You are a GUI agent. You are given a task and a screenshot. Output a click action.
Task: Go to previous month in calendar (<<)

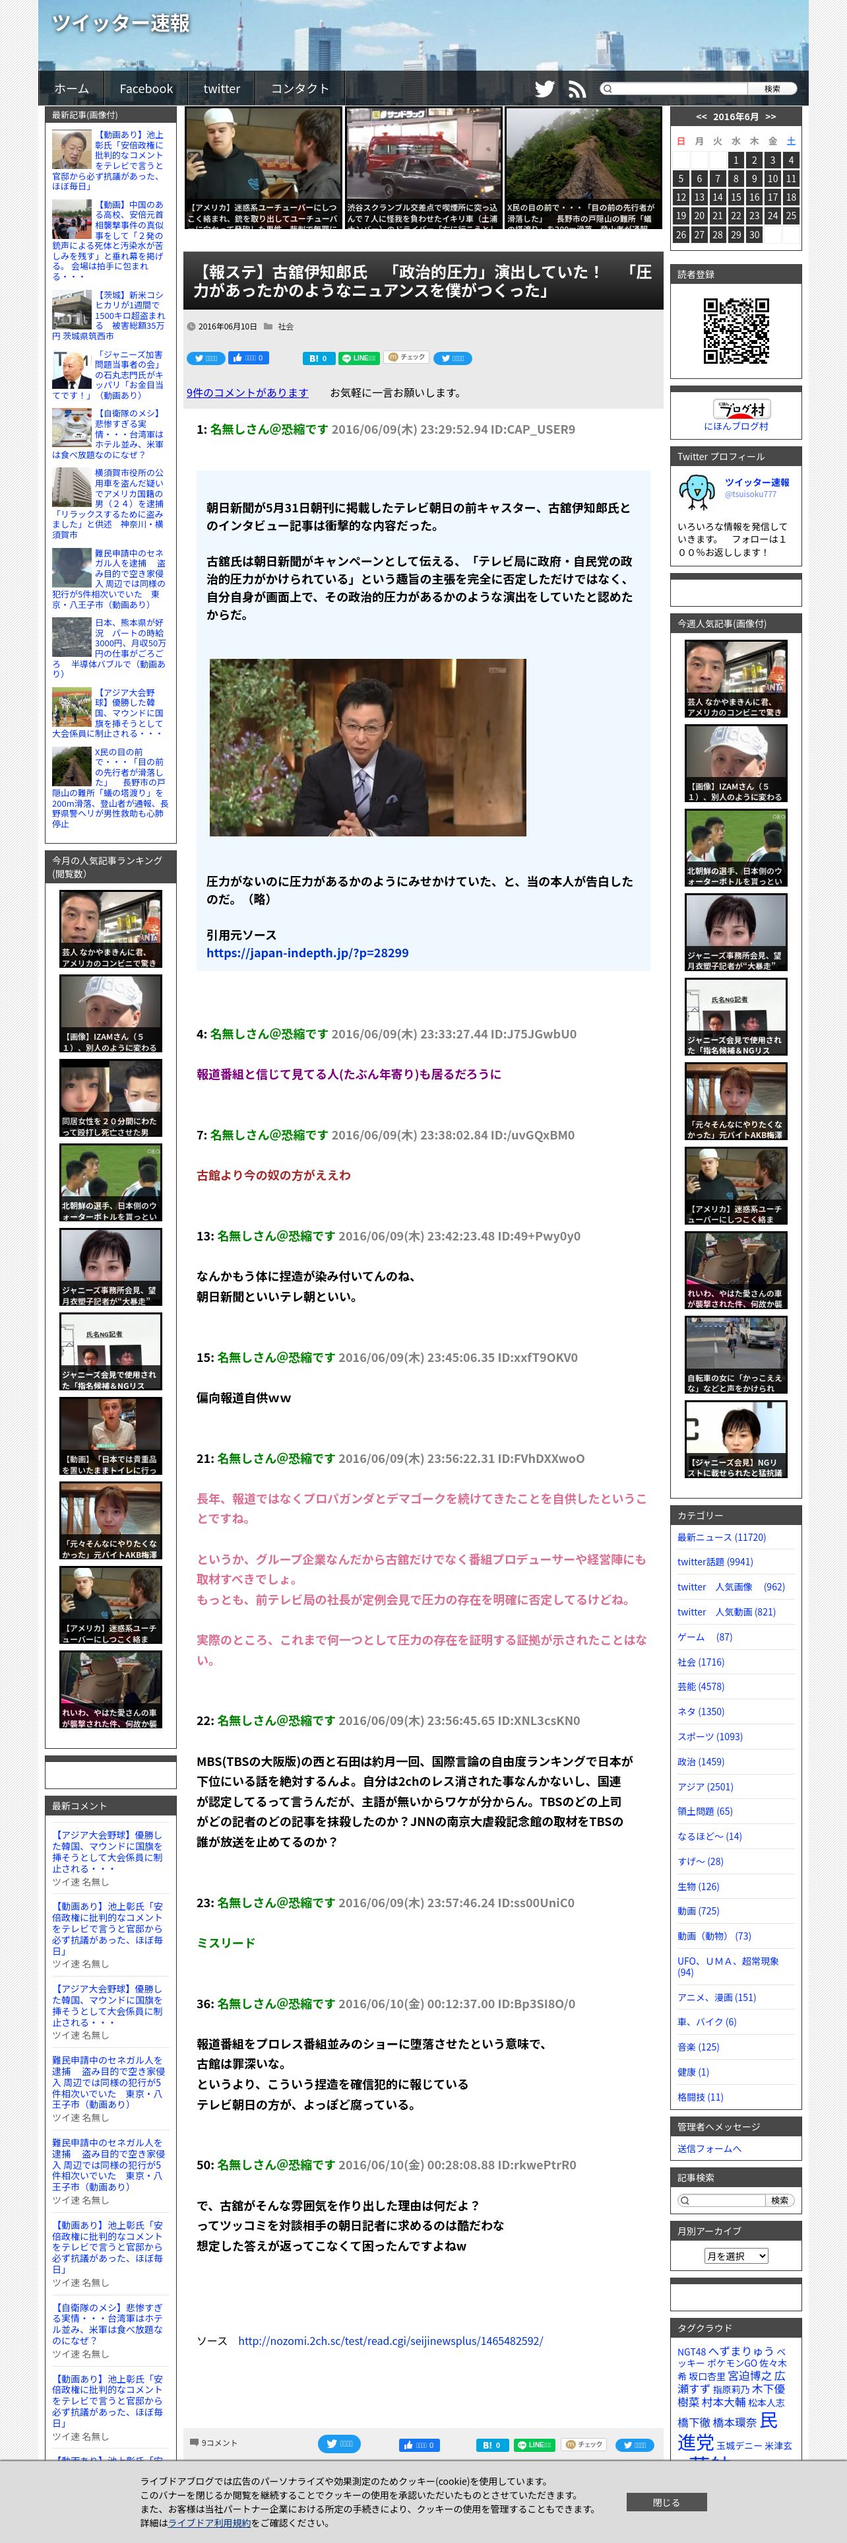click(701, 116)
